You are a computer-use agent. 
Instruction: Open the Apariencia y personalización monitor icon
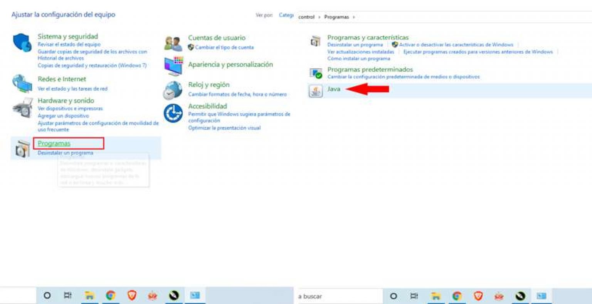pyautogui.click(x=173, y=66)
